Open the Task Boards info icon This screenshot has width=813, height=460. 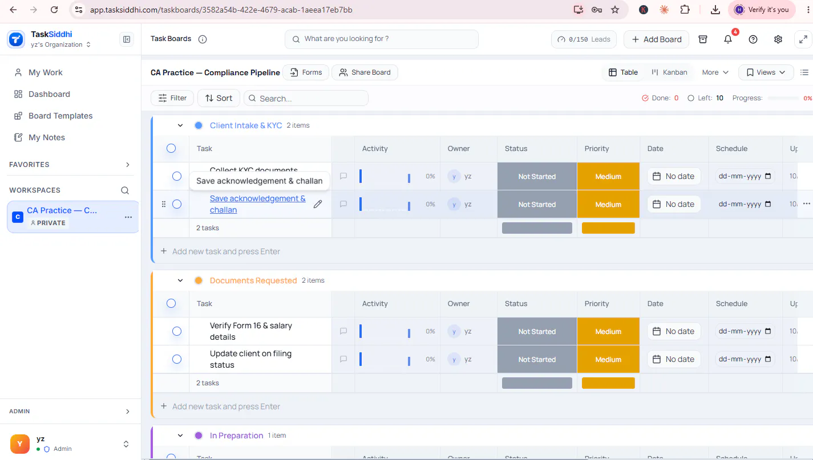coord(203,39)
